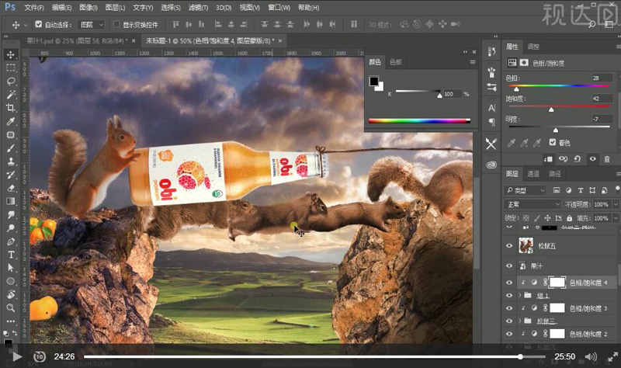This screenshot has height=368, width=621.
Task: Mute the video volume
Action: [x=591, y=356]
